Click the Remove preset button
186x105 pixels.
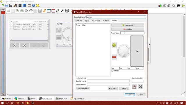coord(128,29)
